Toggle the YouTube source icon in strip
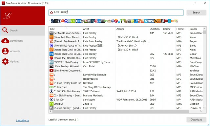210x126 pixels. pyautogui.click(x=166, y=21)
